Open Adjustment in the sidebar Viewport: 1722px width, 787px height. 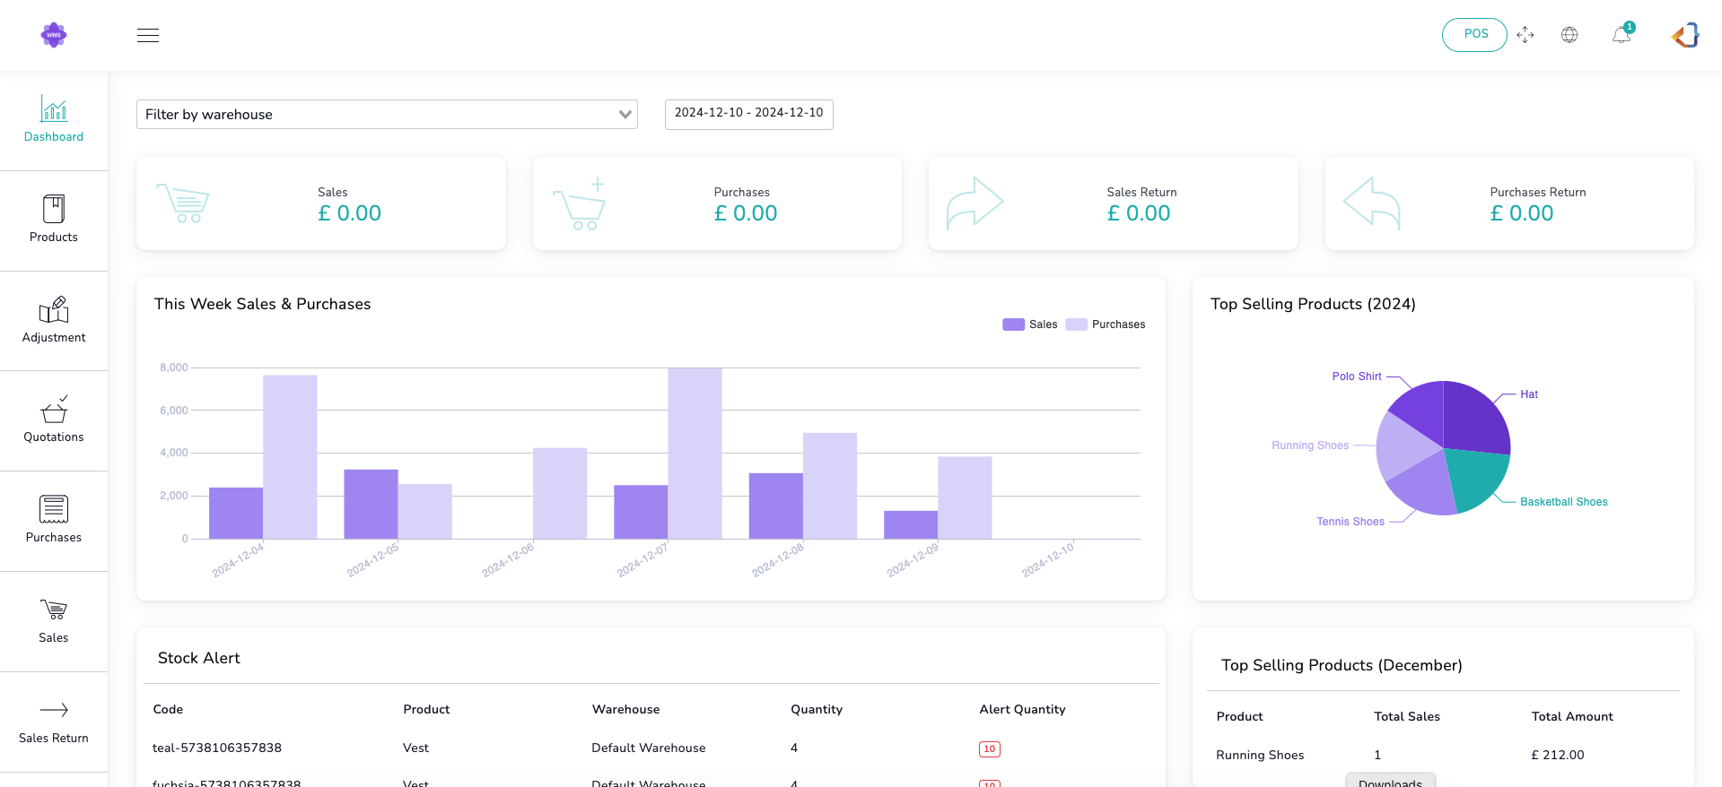point(54,320)
